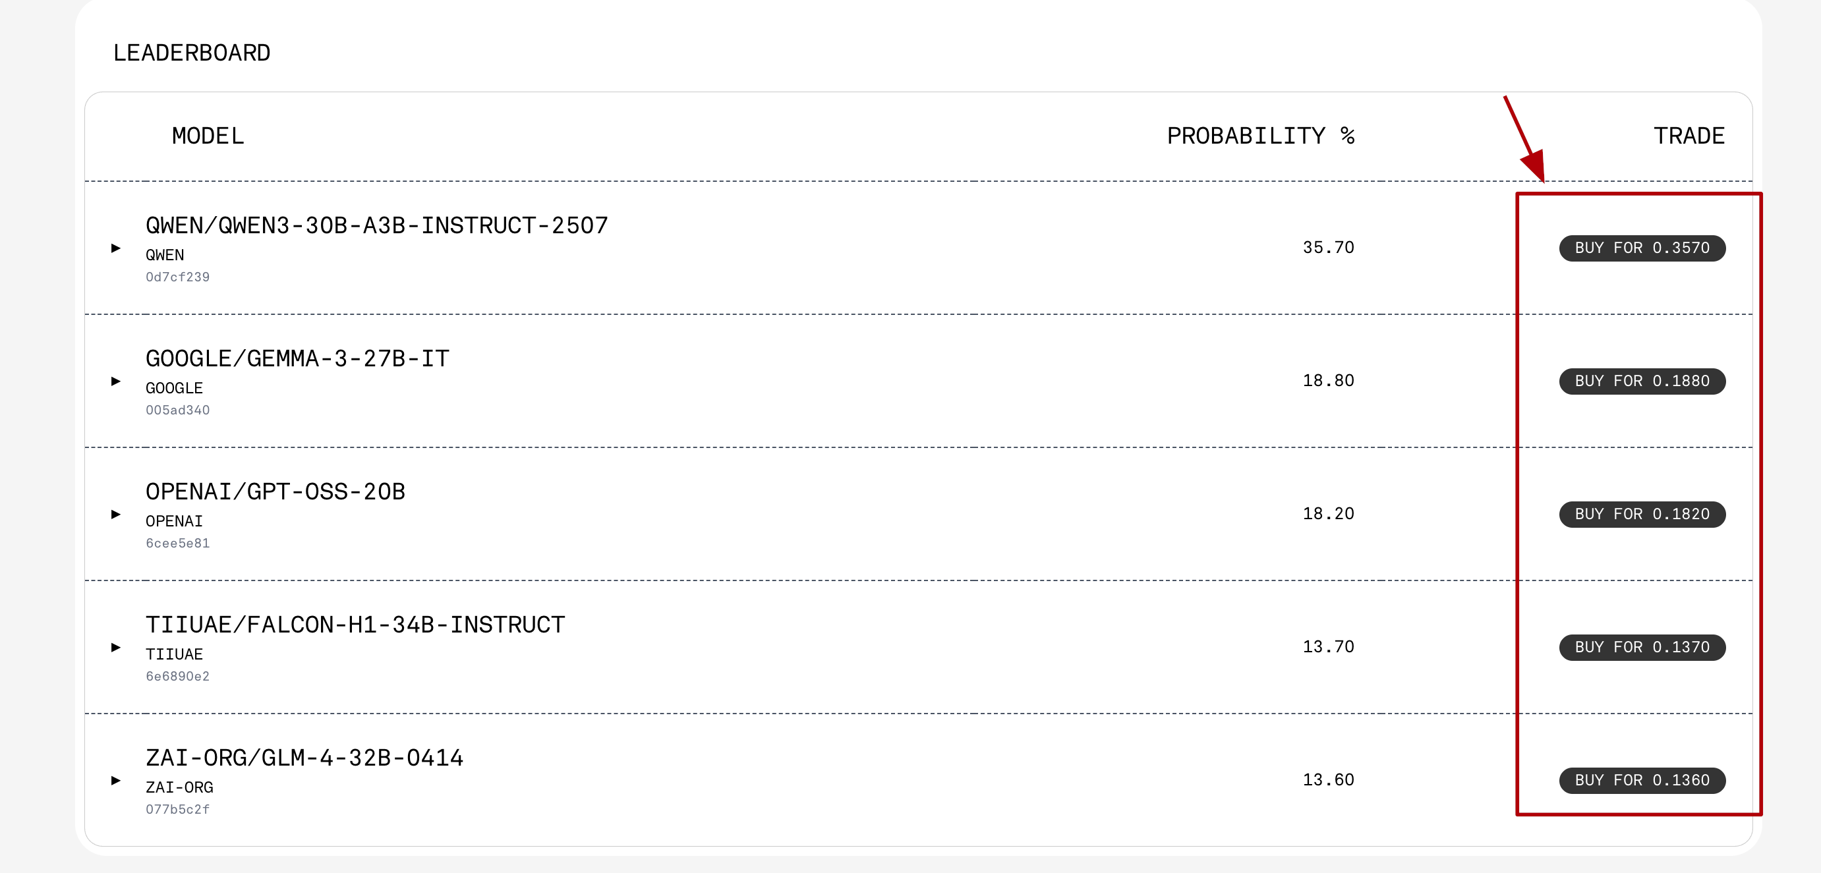
Task: Click the Buy for 0.3570 button
Action: pyautogui.click(x=1642, y=248)
